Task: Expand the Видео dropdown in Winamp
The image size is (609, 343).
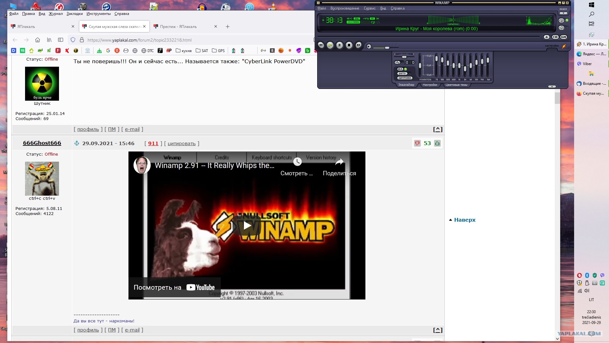Action: point(563,13)
